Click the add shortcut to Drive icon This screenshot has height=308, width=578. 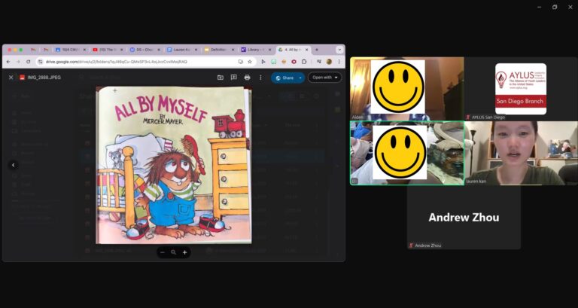click(x=220, y=78)
